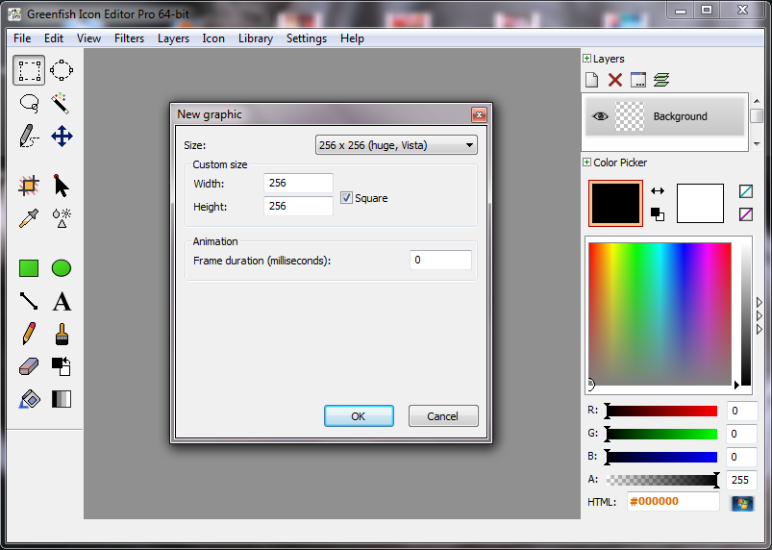This screenshot has width=772, height=550.
Task: Hide the Background layer eye icon
Action: point(600,116)
